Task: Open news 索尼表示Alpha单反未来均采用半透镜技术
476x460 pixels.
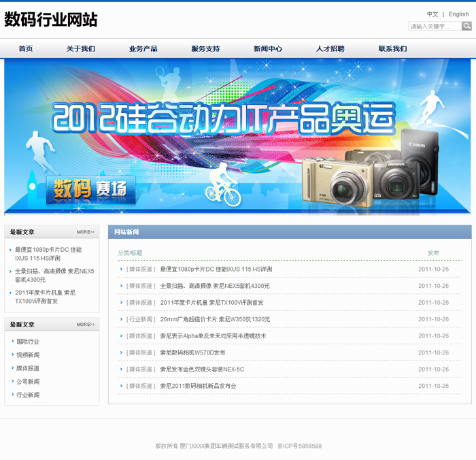Action: point(213,336)
